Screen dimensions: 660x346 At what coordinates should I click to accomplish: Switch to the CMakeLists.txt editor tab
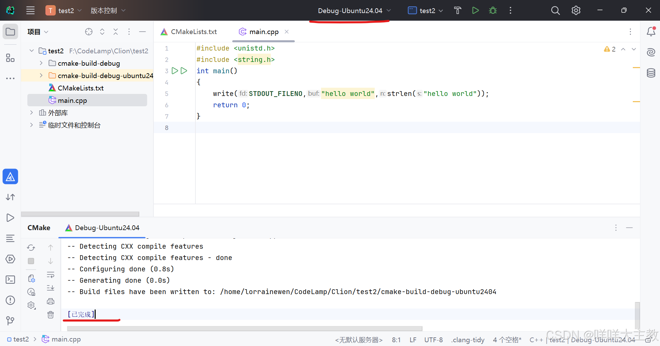pyautogui.click(x=189, y=32)
